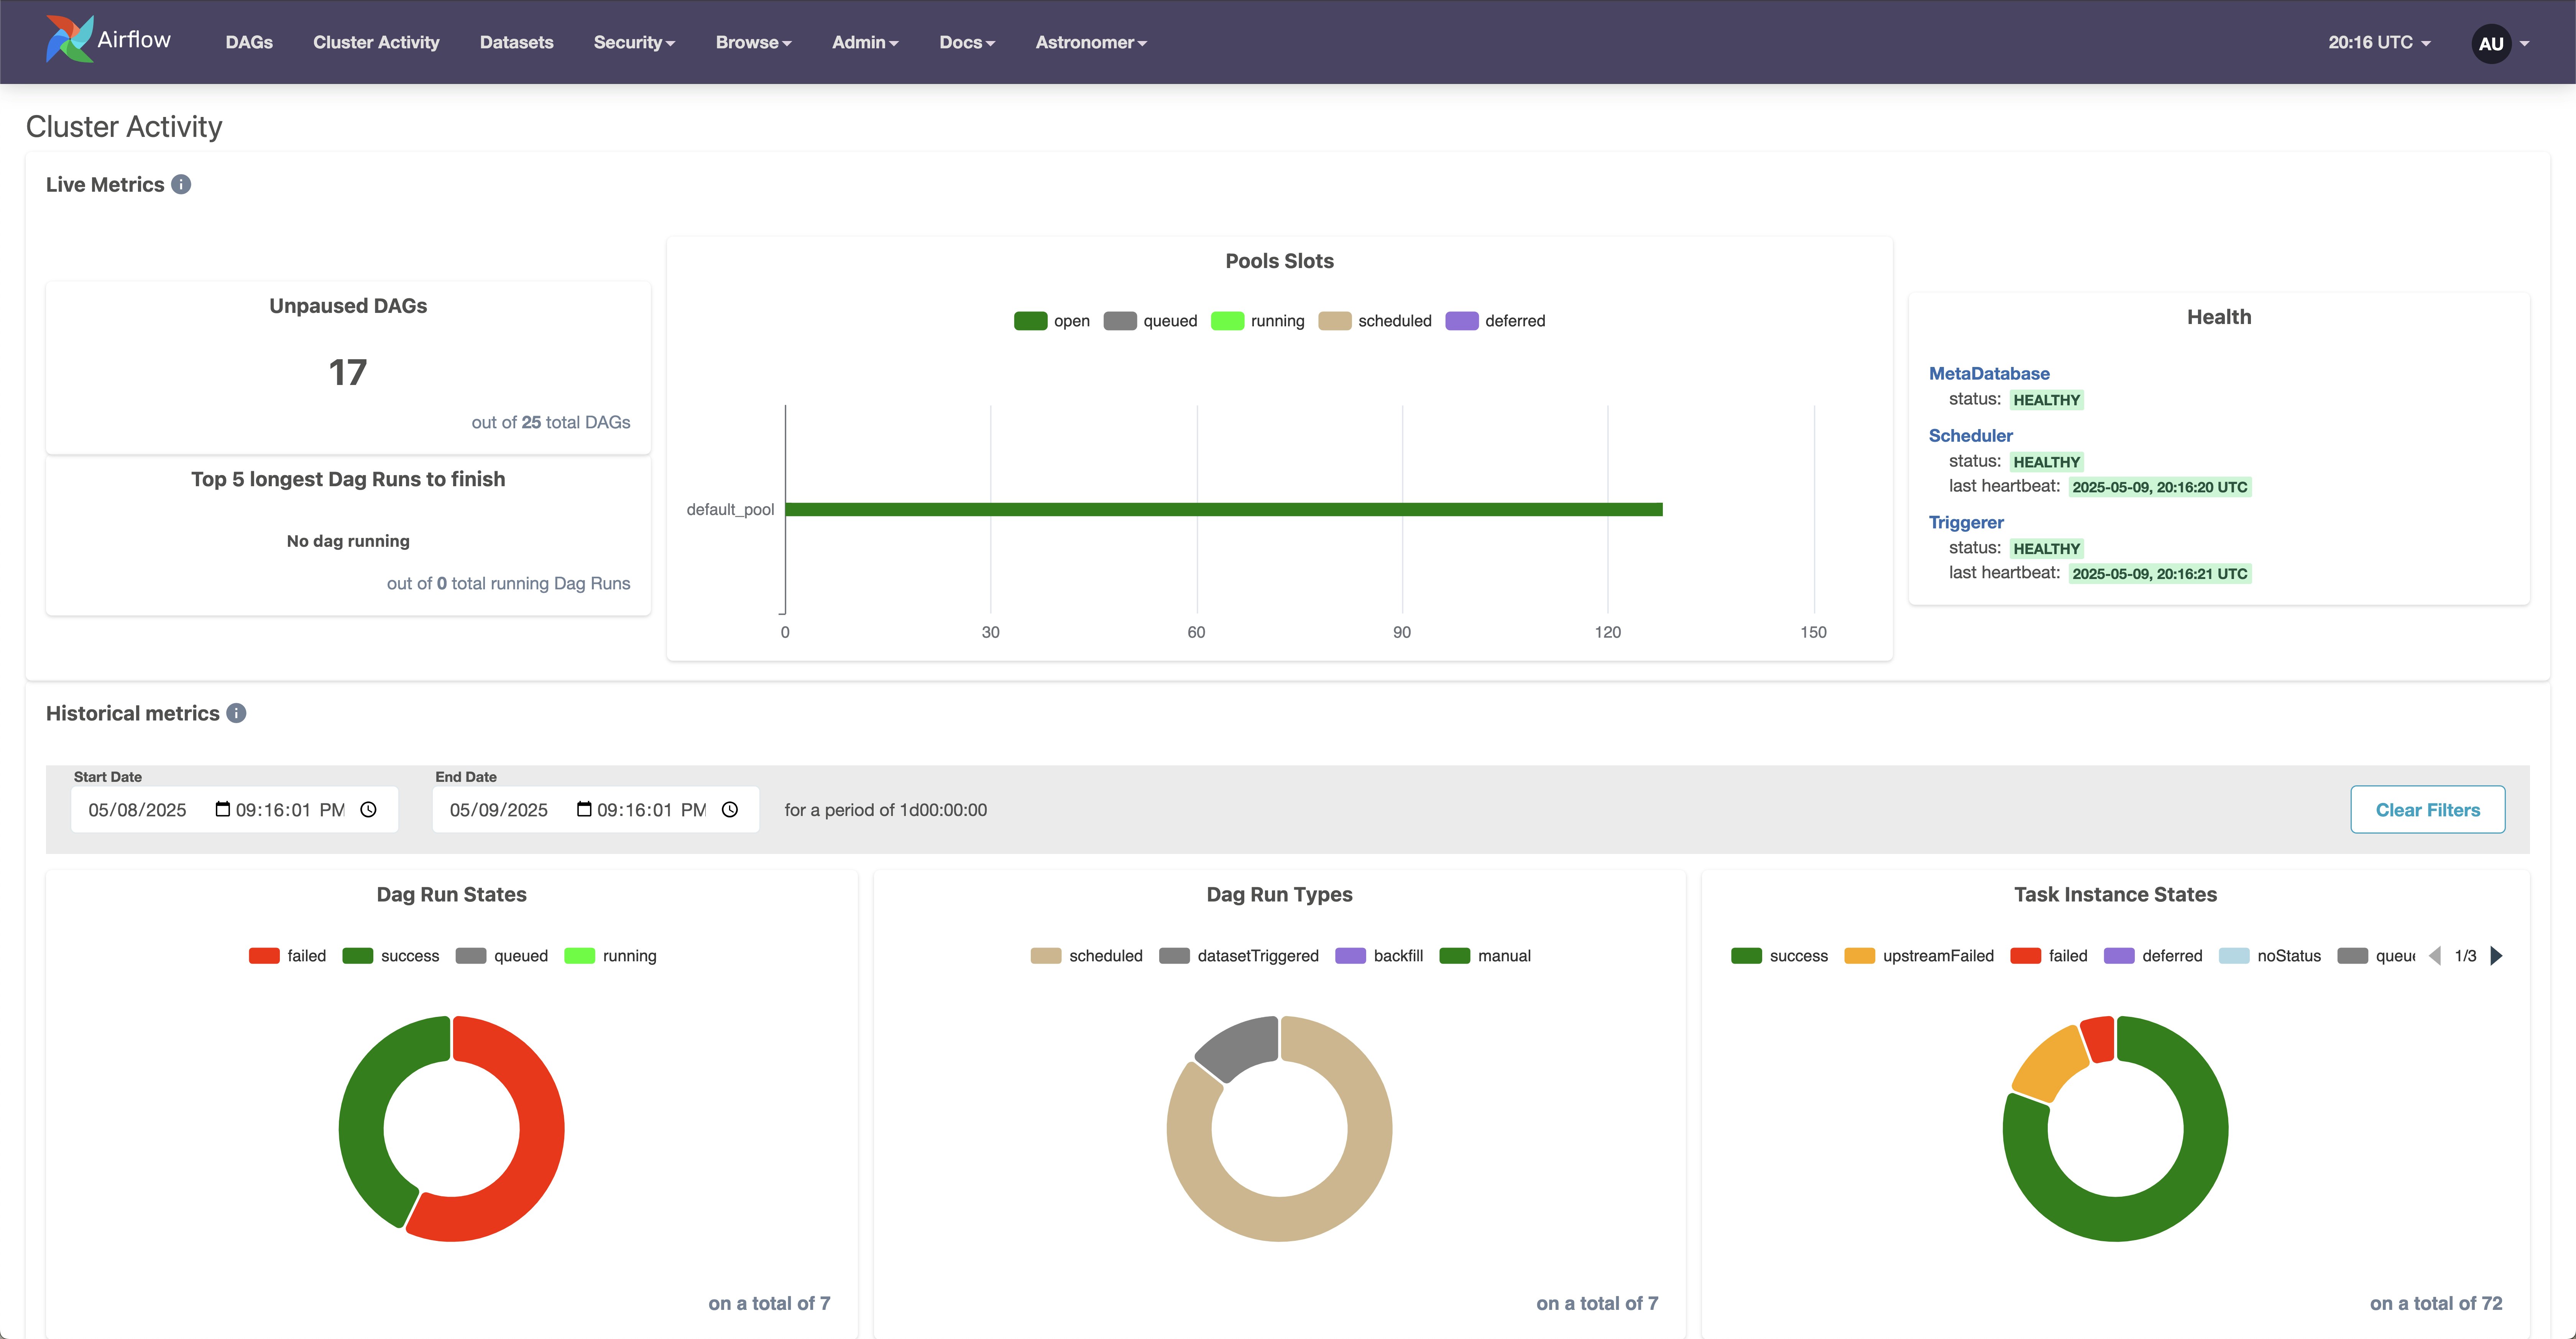Click the Start Date time field 09:16:01 PM
This screenshot has width=2576, height=1339.
(x=290, y=810)
